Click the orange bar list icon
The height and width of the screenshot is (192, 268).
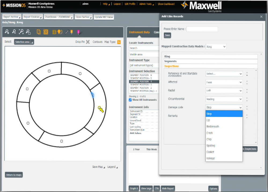click(x=54, y=32)
